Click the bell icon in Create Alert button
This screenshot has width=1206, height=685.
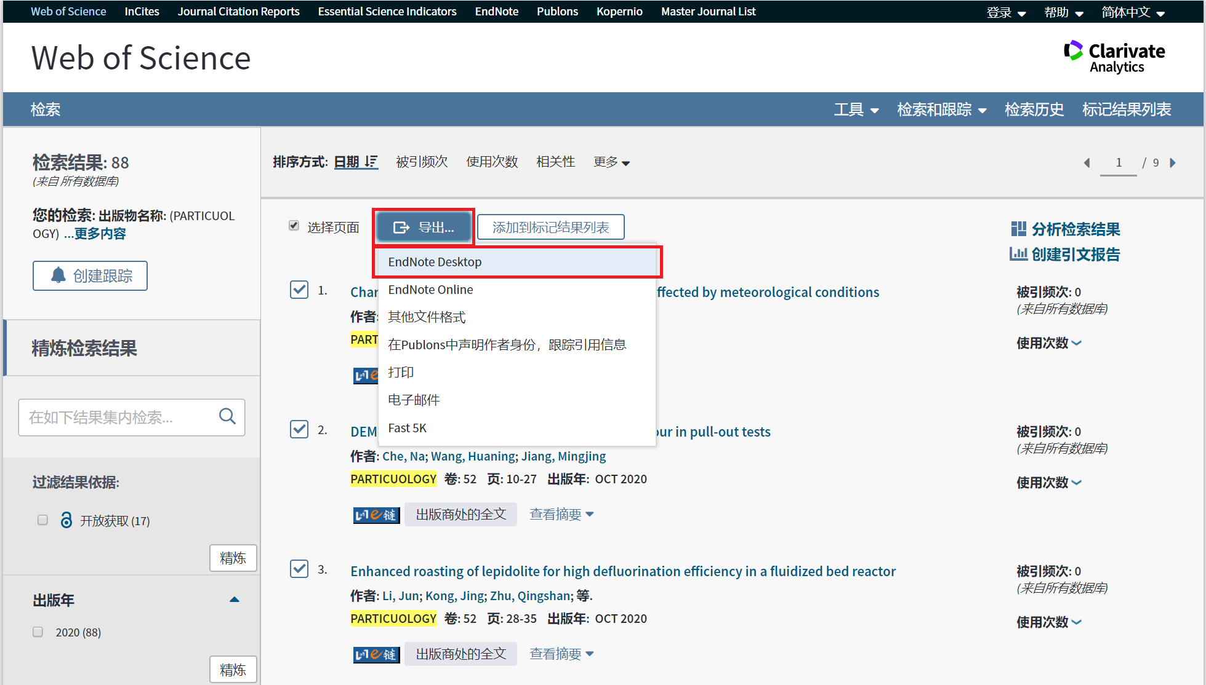[58, 275]
